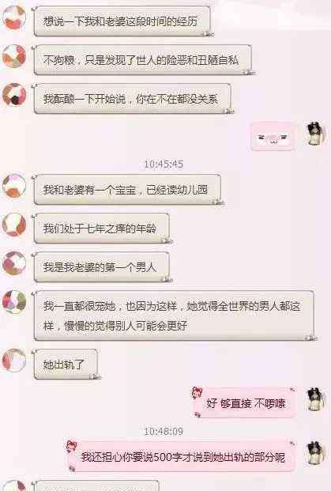Click right avatar beside '我还担心你要说500字' message
The image size is (331, 491).
pos(316,453)
